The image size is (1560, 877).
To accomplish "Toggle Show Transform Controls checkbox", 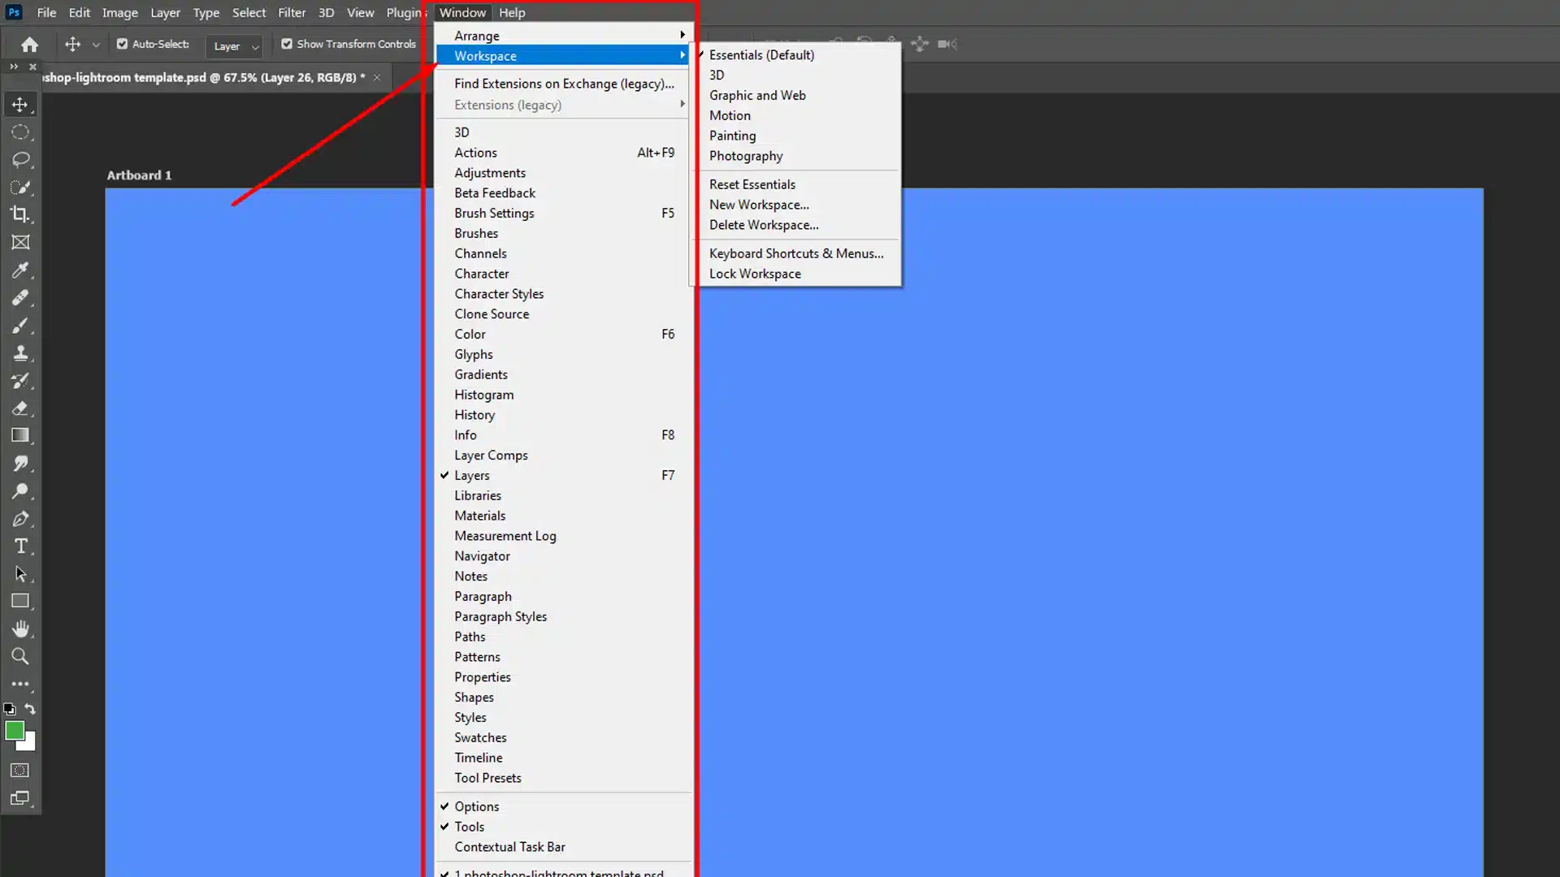I will [x=286, y=44].
